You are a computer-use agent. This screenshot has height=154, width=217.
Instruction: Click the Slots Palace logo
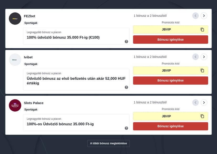pyautogui.click(x=15, y=105)
